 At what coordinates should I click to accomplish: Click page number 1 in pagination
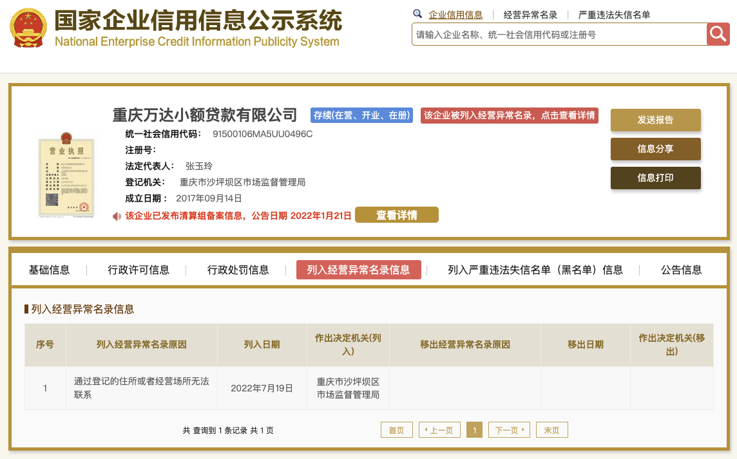click(474, 430)
